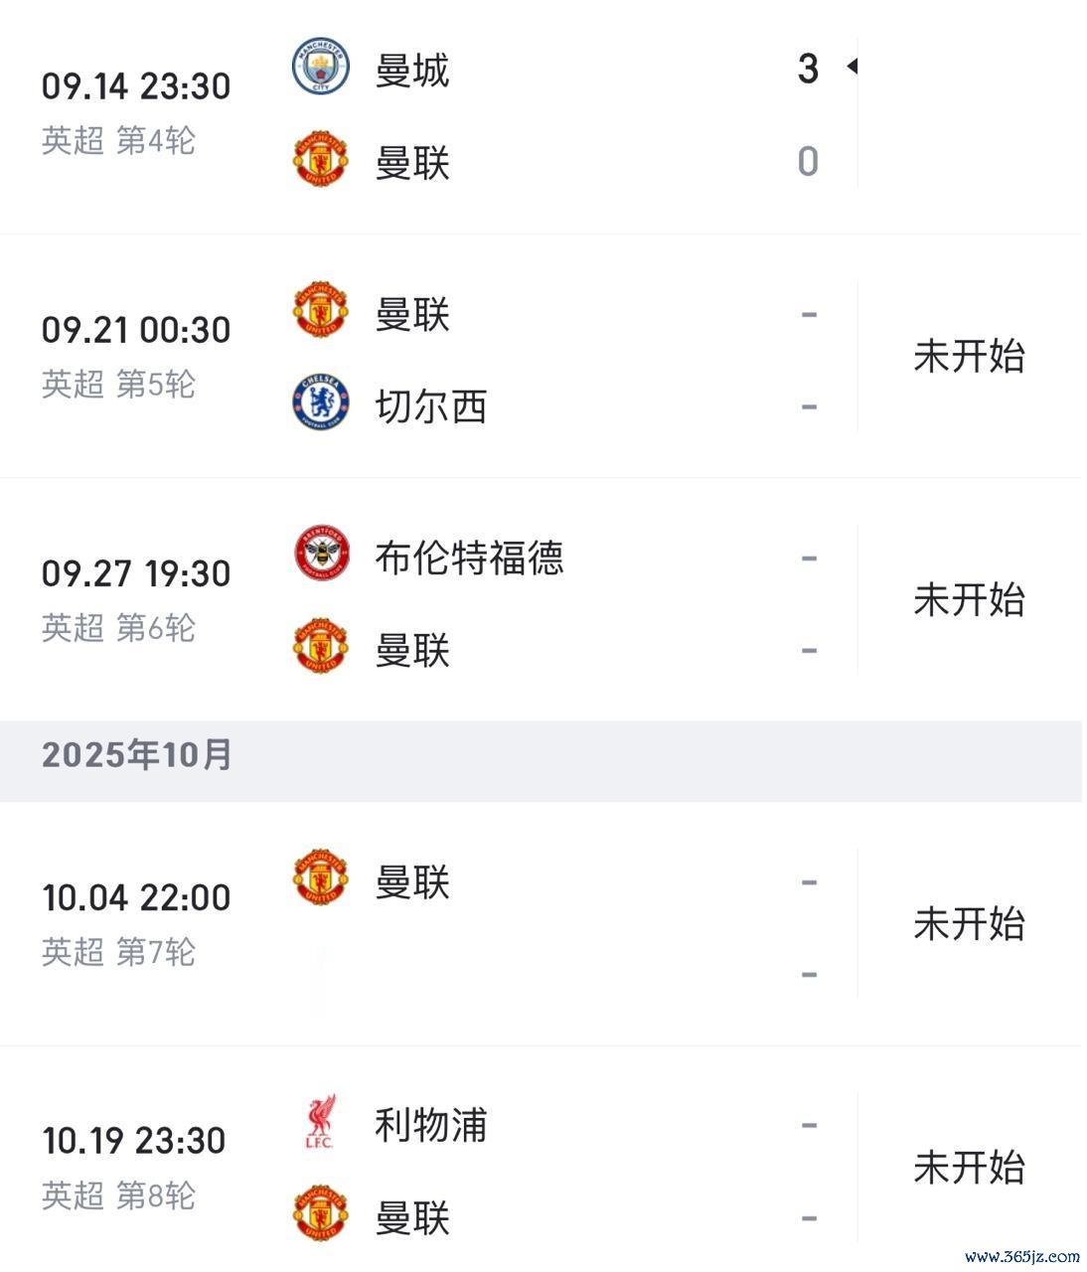Image resolution: width=1087 pixels, height=1272 pixels.
Task: Open 未开始 status for Chelsea match
Action: pyautogui.click(x=969, y=356)
